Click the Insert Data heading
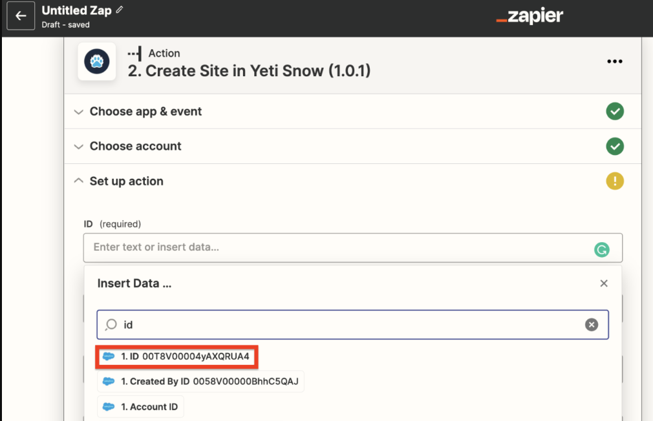The height and width of the screenshot is (421, 653). click(134, 283)
